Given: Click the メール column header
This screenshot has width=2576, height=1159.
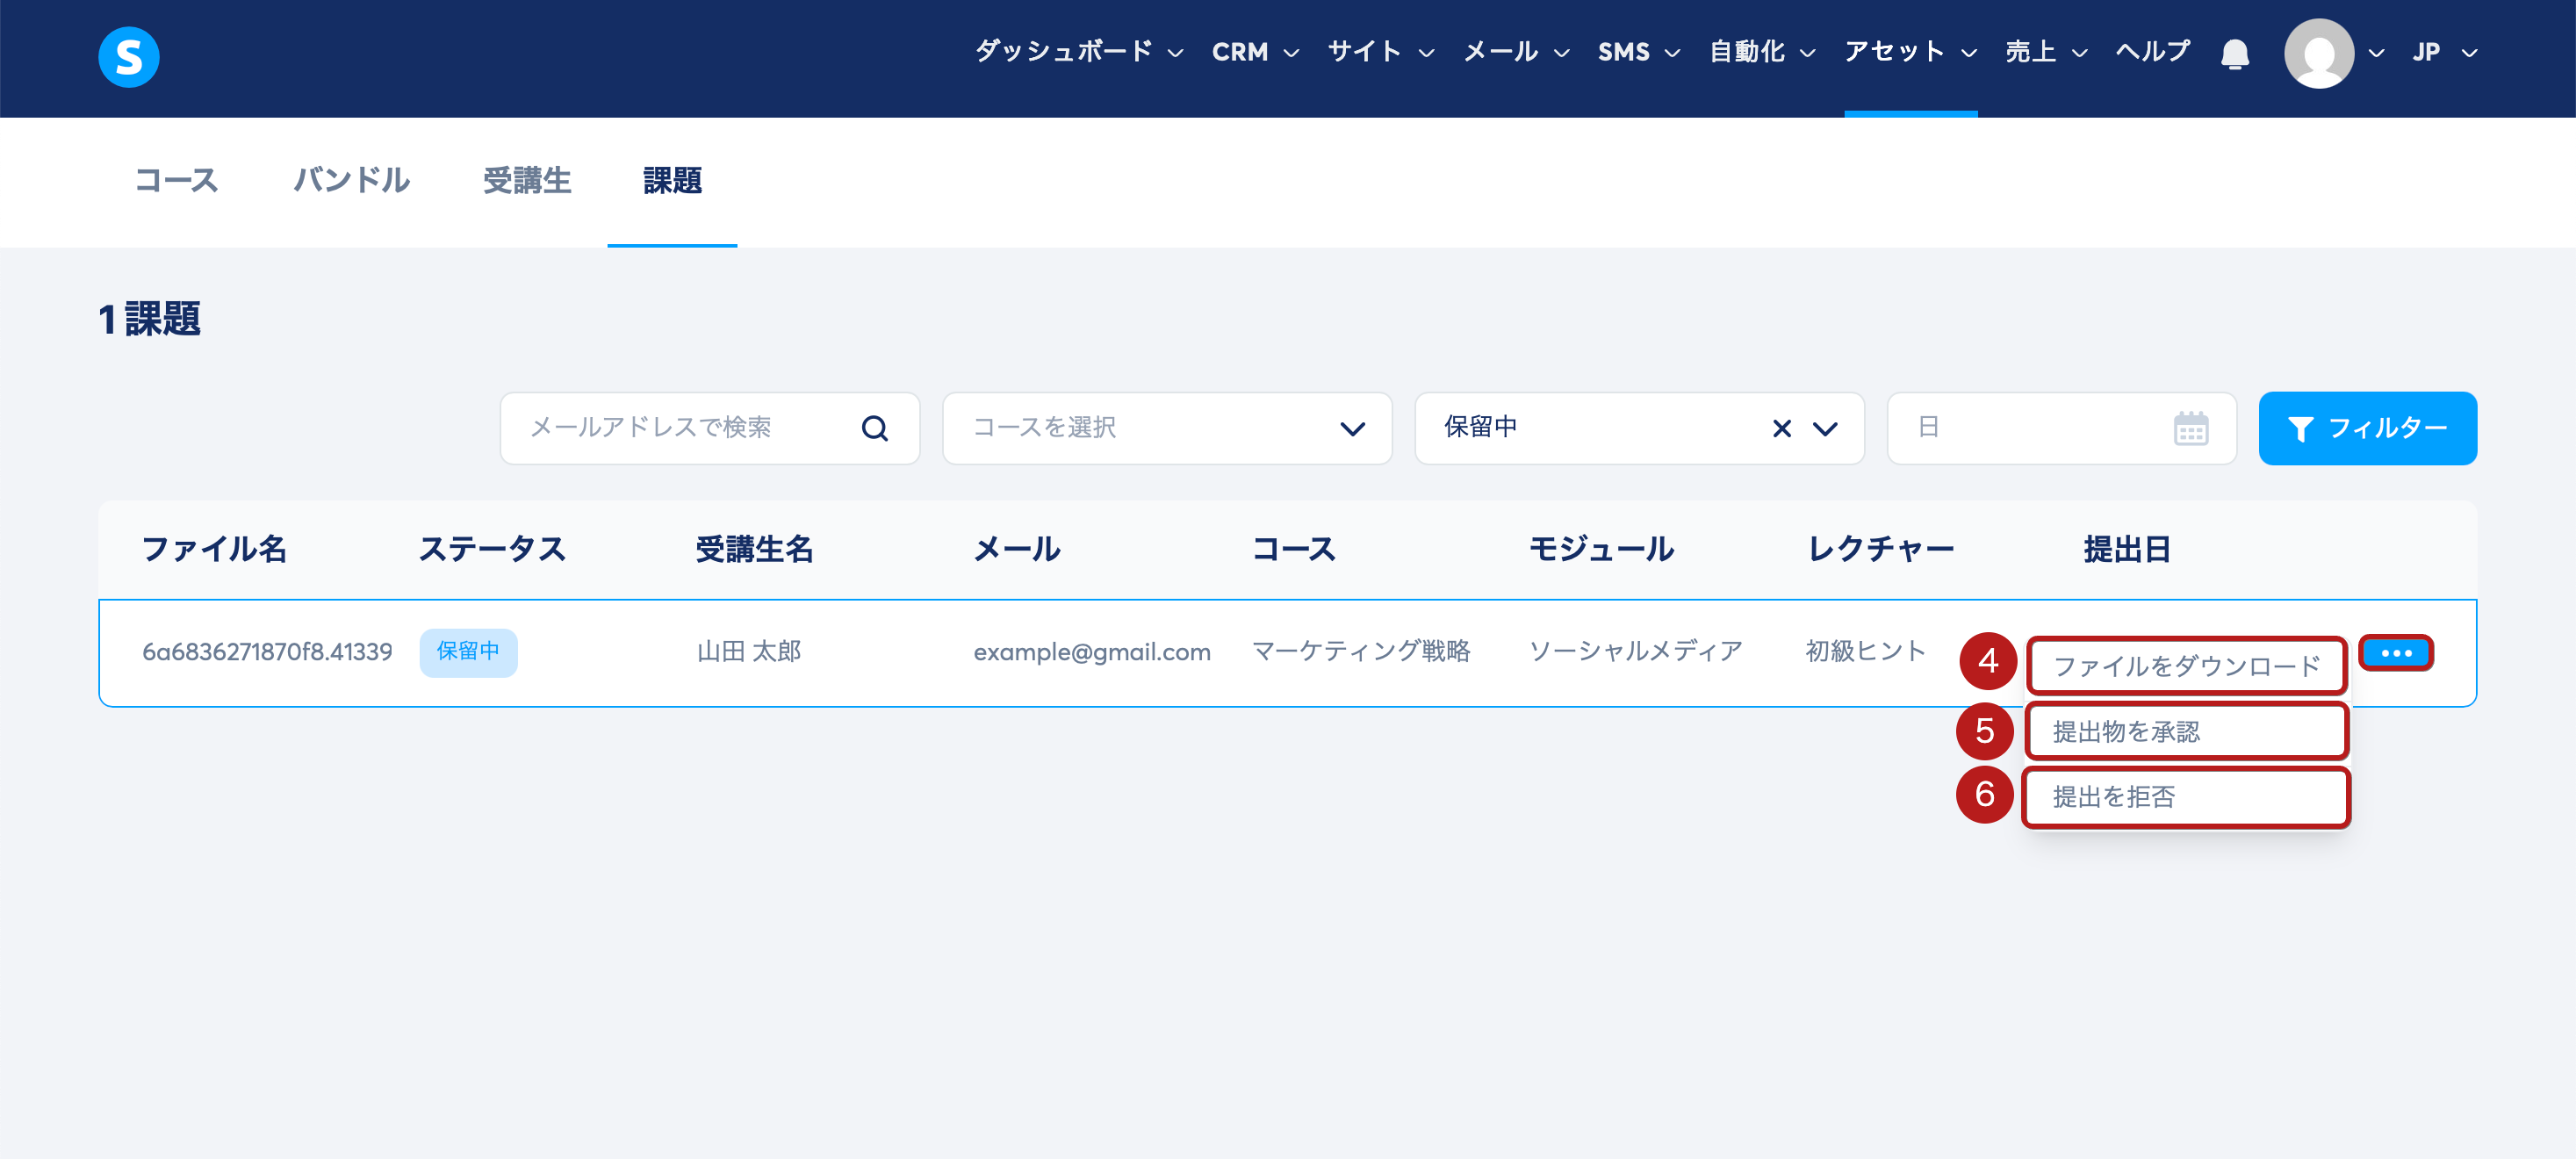Looking at the screenshot, I should [1017, 549].
